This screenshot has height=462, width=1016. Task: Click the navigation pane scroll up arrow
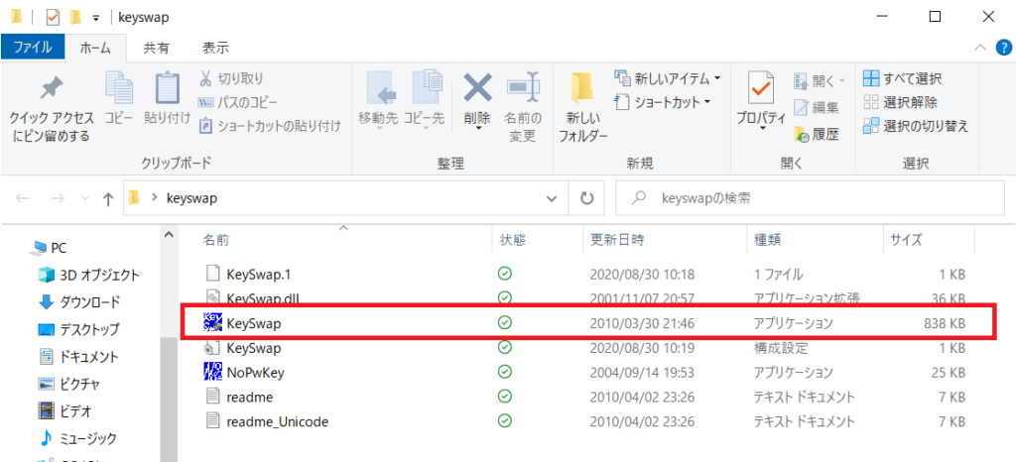click(169, 236)
